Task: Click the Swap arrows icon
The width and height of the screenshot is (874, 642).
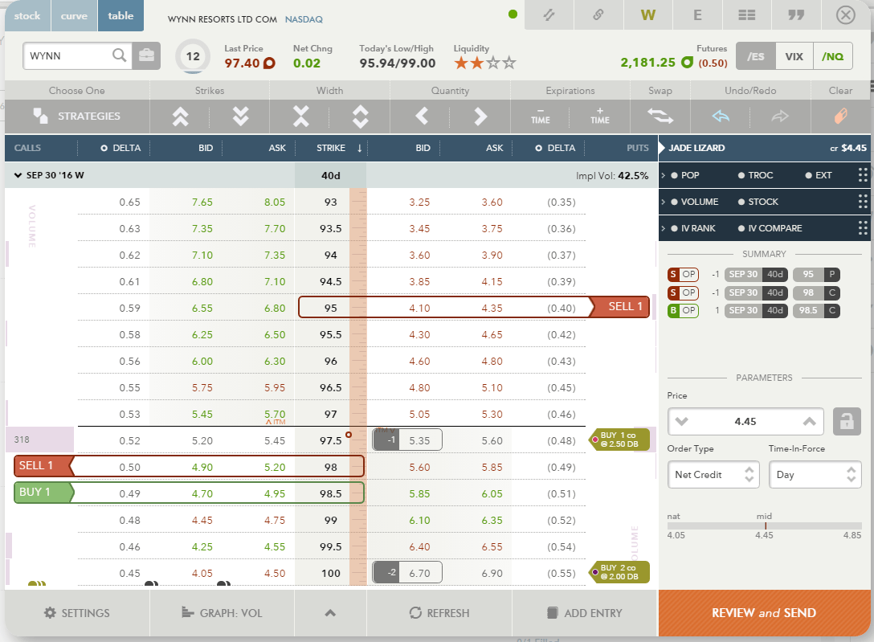Action: pos(660,116)
